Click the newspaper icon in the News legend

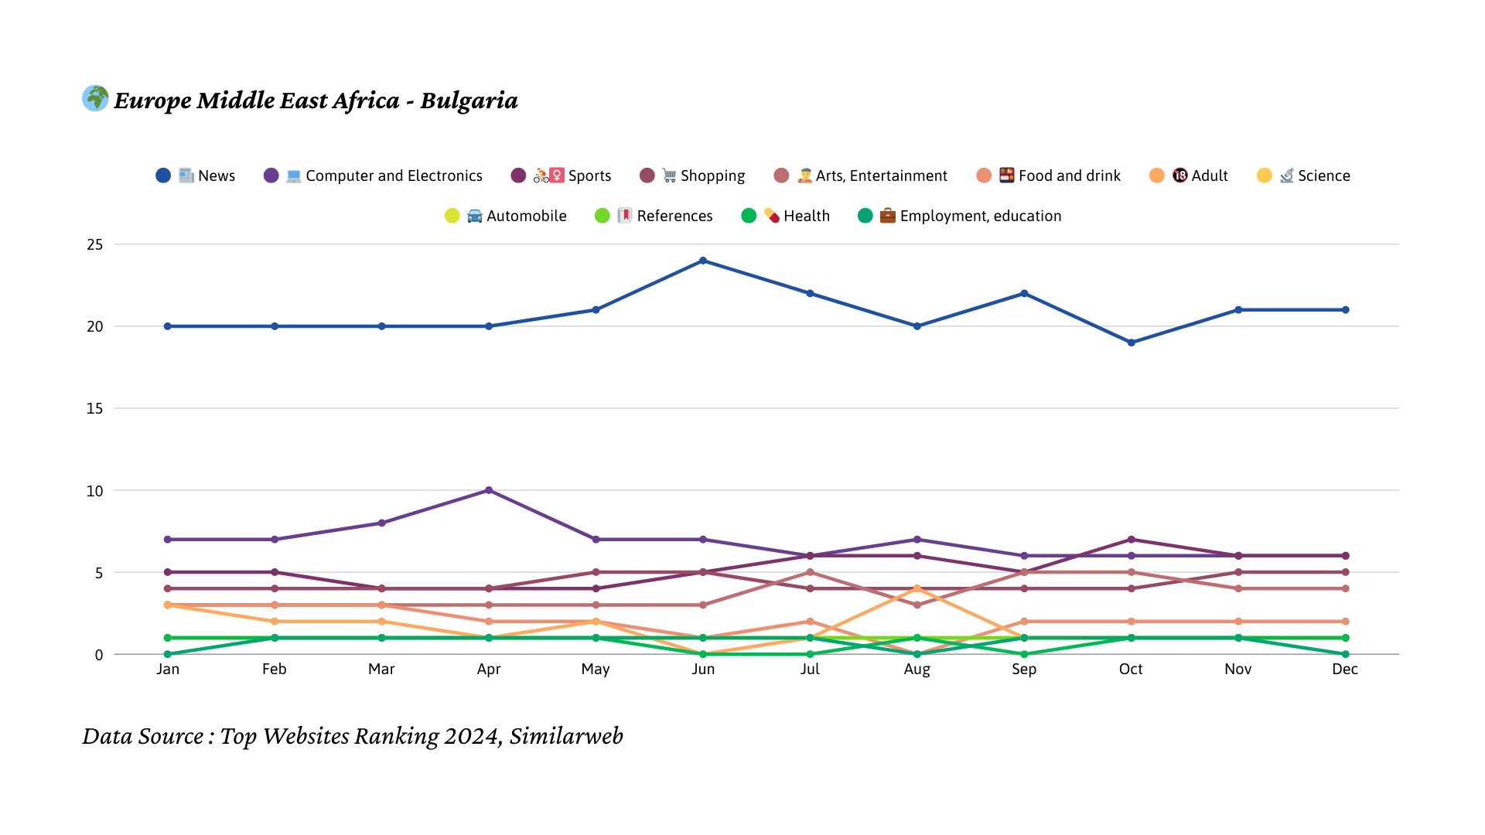(186, 176)
